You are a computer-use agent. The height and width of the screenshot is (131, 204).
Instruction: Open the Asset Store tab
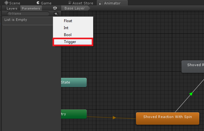(81, 3)
